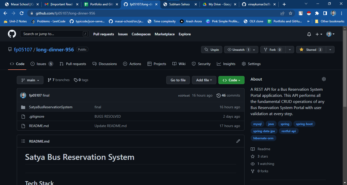Open the main branch selector

pos(30,80)
